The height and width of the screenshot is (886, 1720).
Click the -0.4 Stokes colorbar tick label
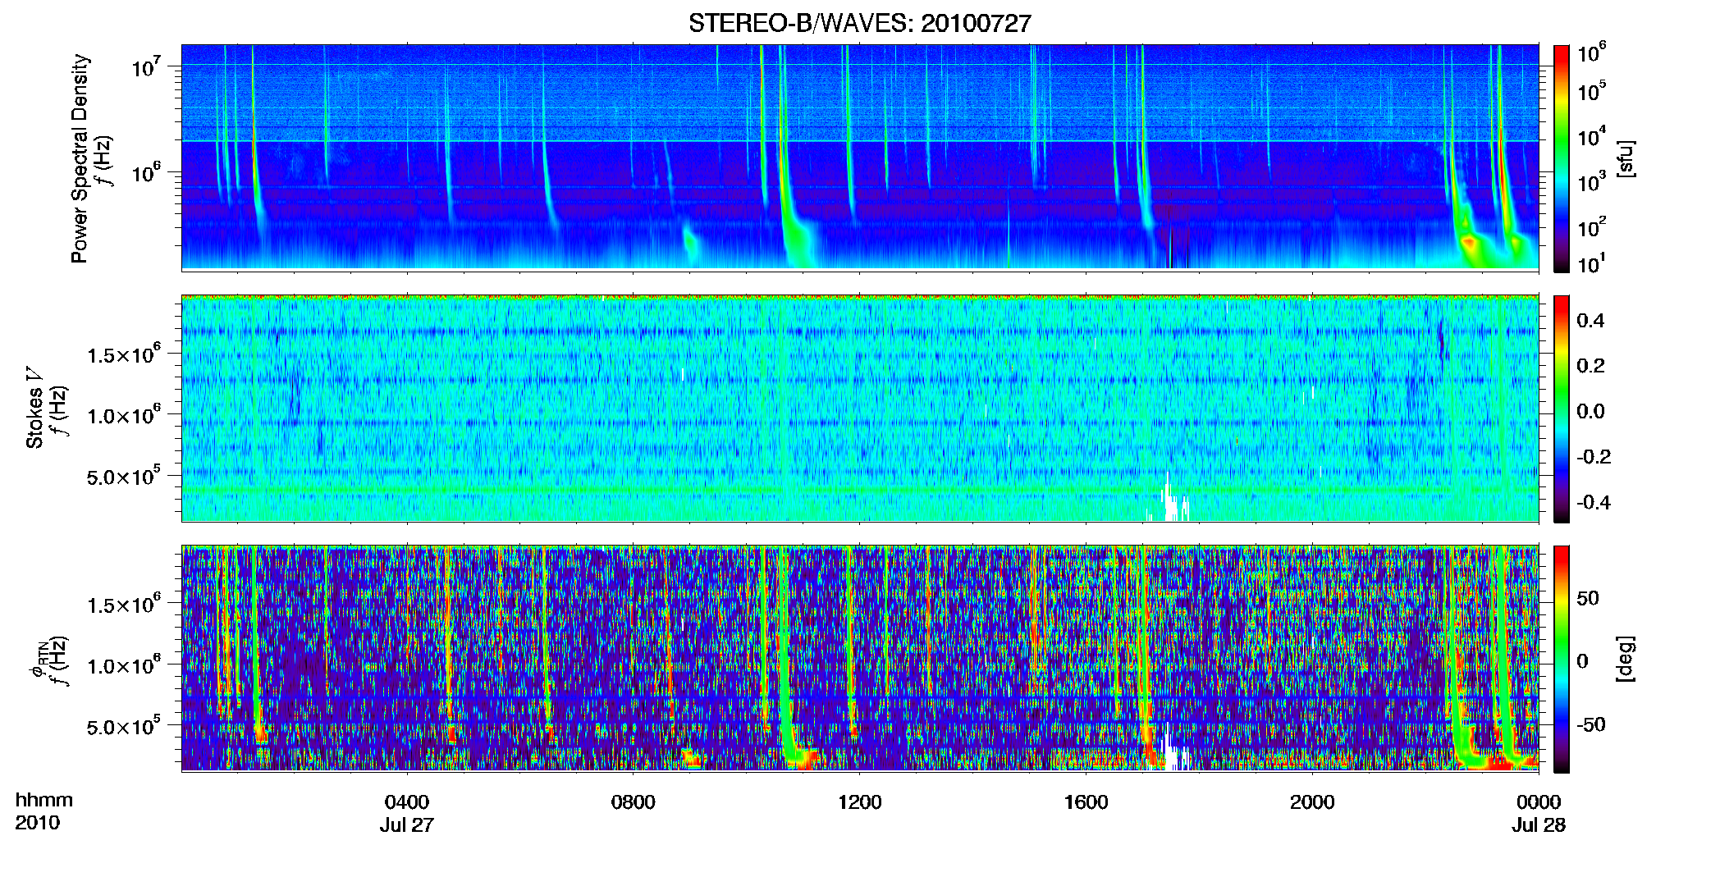pyautogui.click(x=1594, y=502)
